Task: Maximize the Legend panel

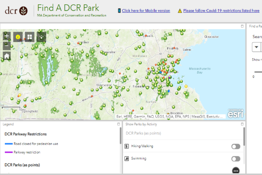Action: click(x=118, y=124)
